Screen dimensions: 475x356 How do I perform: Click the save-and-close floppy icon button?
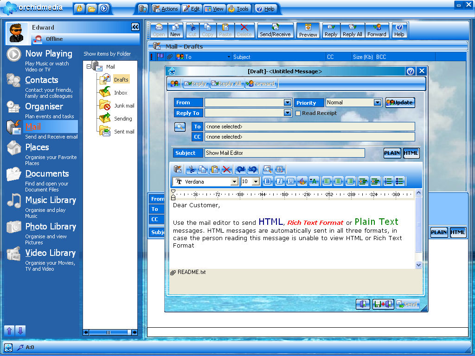[x=383, y=304]
